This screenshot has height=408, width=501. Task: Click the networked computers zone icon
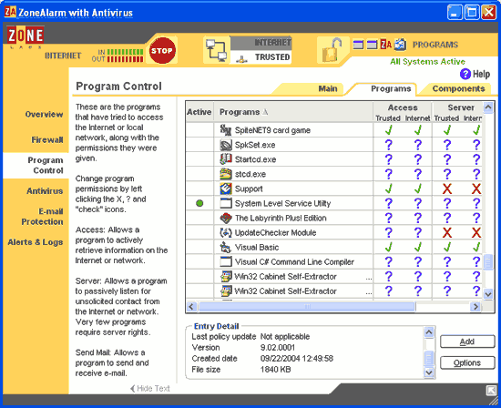tap(216, 50)
